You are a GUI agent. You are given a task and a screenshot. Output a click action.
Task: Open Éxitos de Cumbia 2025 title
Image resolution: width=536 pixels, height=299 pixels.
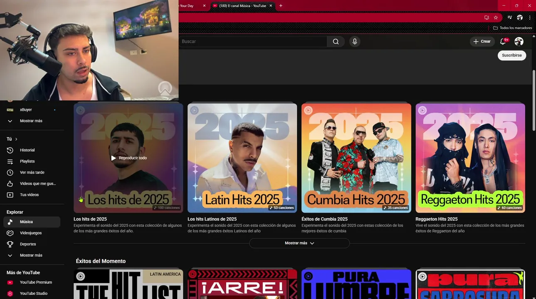pyautogui.click(x=324, y=219)
